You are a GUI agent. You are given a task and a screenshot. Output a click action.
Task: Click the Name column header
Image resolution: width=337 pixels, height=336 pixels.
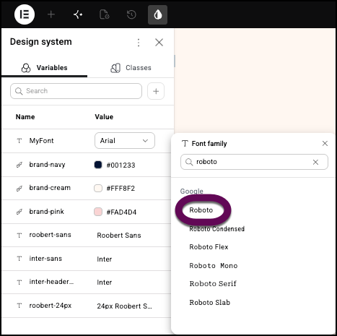(x=25, y=117)
